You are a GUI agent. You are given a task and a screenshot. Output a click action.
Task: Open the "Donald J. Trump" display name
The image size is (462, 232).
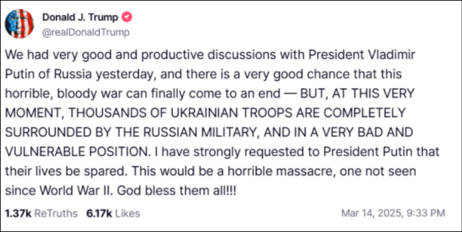(x=81, y=17)
